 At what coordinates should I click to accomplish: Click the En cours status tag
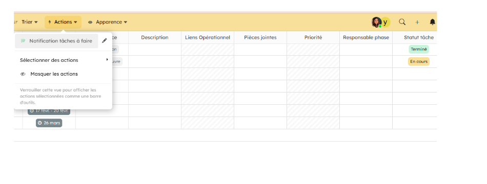tap(419, 62)
